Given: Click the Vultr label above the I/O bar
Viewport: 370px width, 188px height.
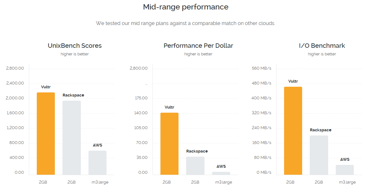Looking at the screenshot, I should tap(293, 81).
